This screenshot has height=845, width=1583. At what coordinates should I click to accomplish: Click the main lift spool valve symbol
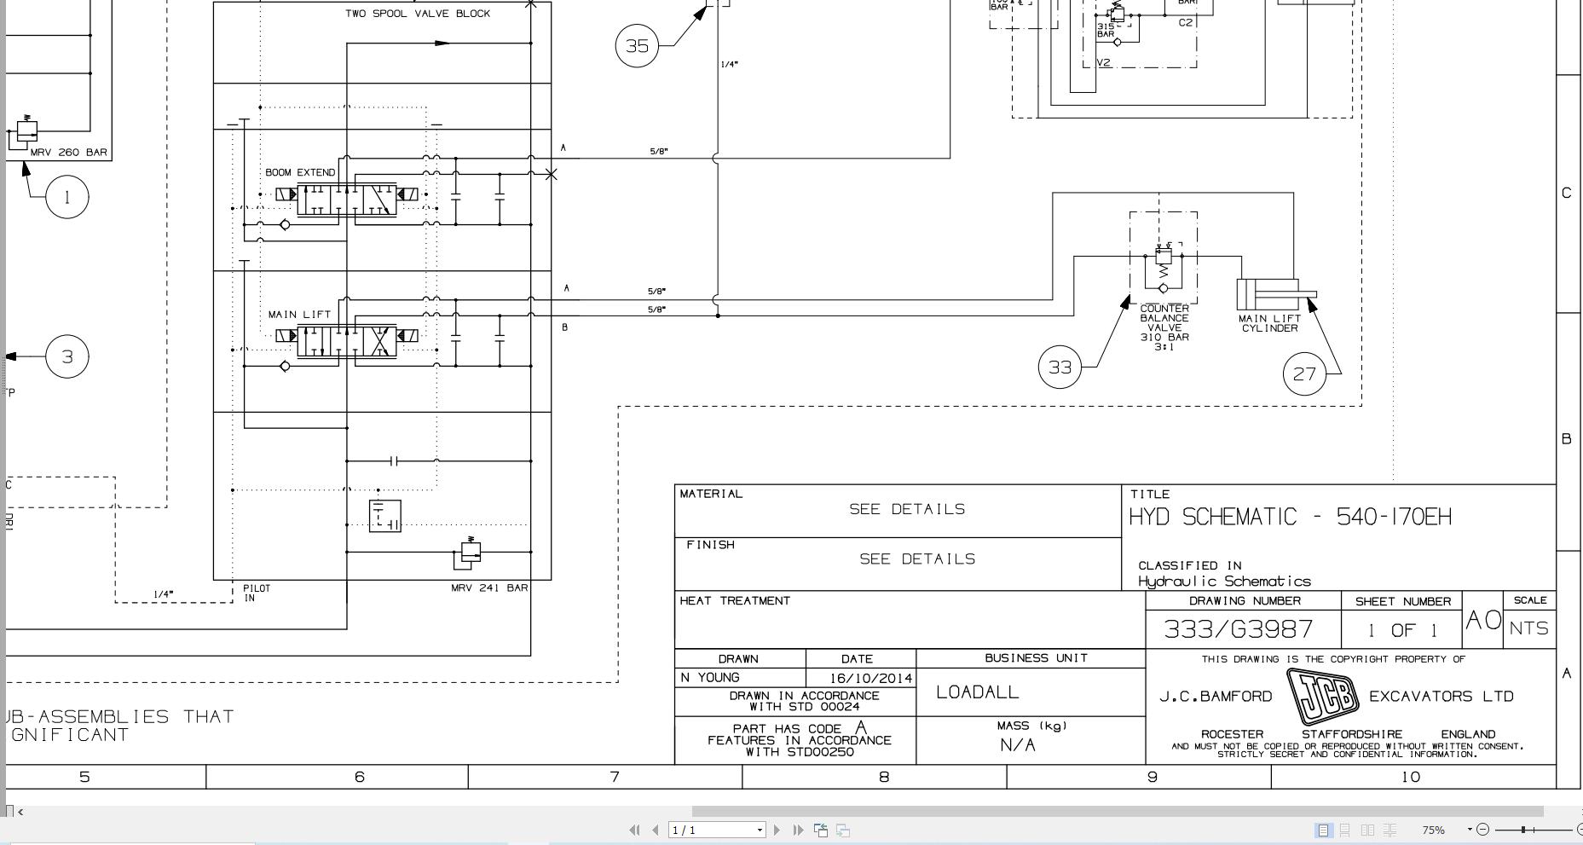click(347, 341)
